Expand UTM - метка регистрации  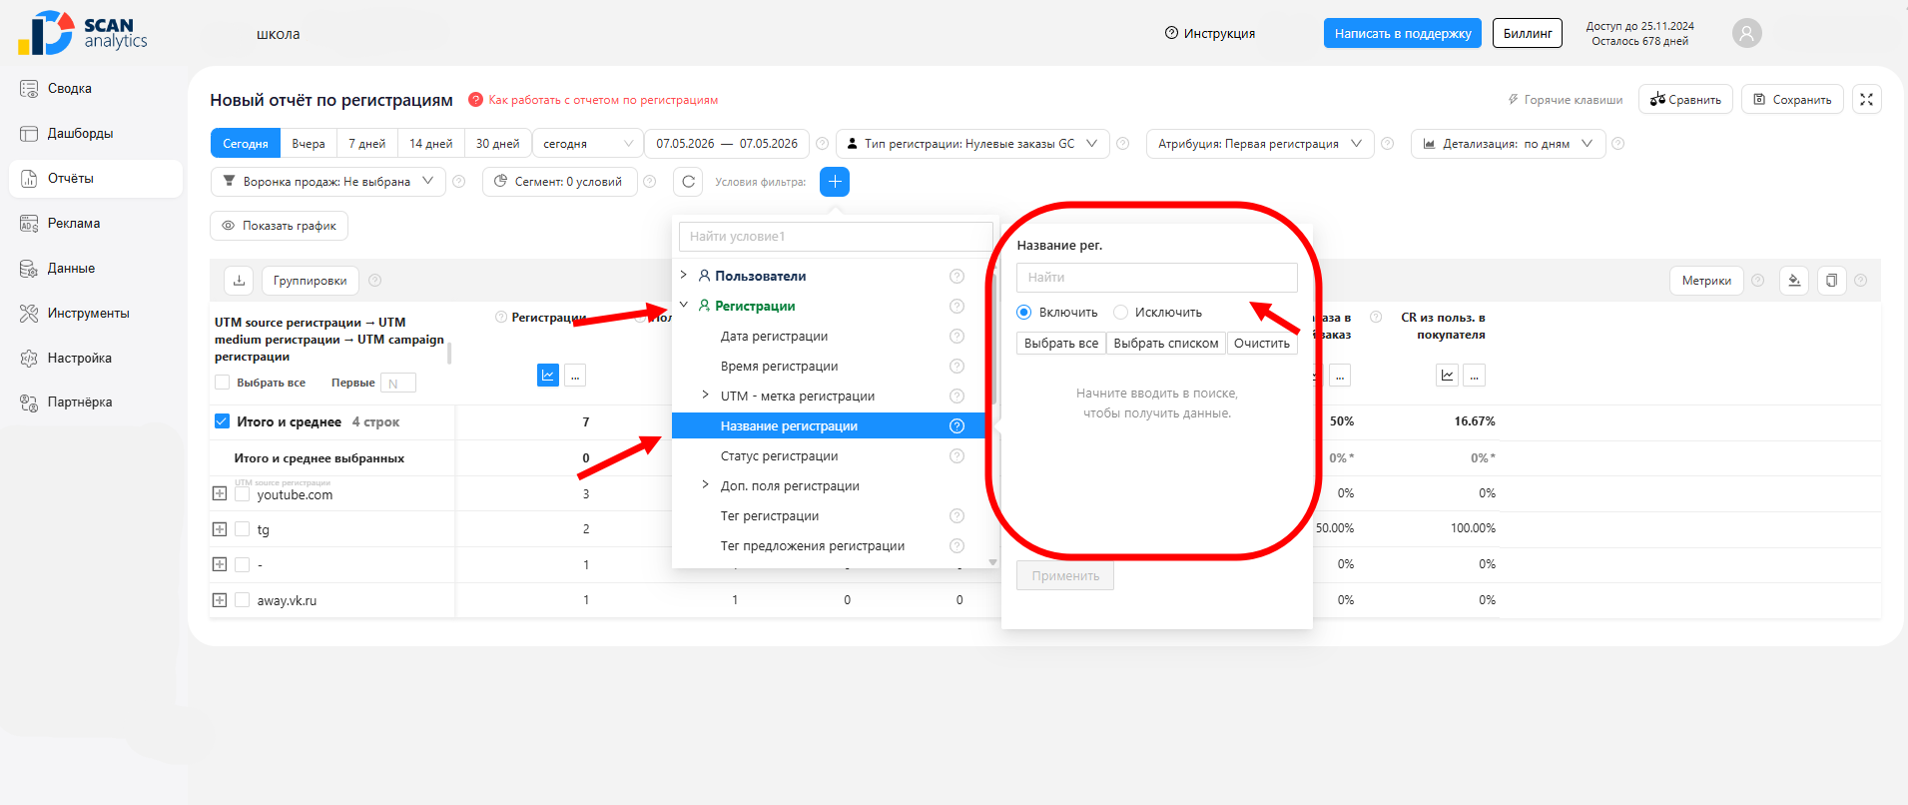pos(705,396)
